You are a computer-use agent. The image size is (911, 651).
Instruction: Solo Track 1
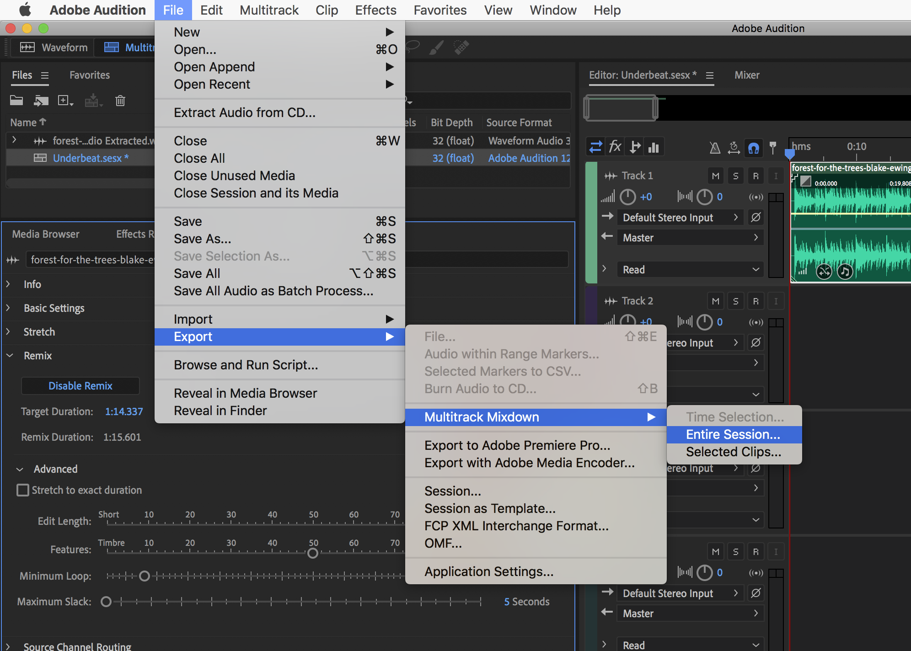[736, 176]
